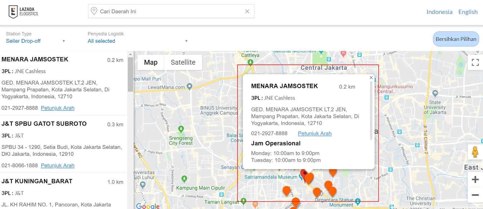Expand the Penyedia Logistik All selected dropdown

[138, 41]
